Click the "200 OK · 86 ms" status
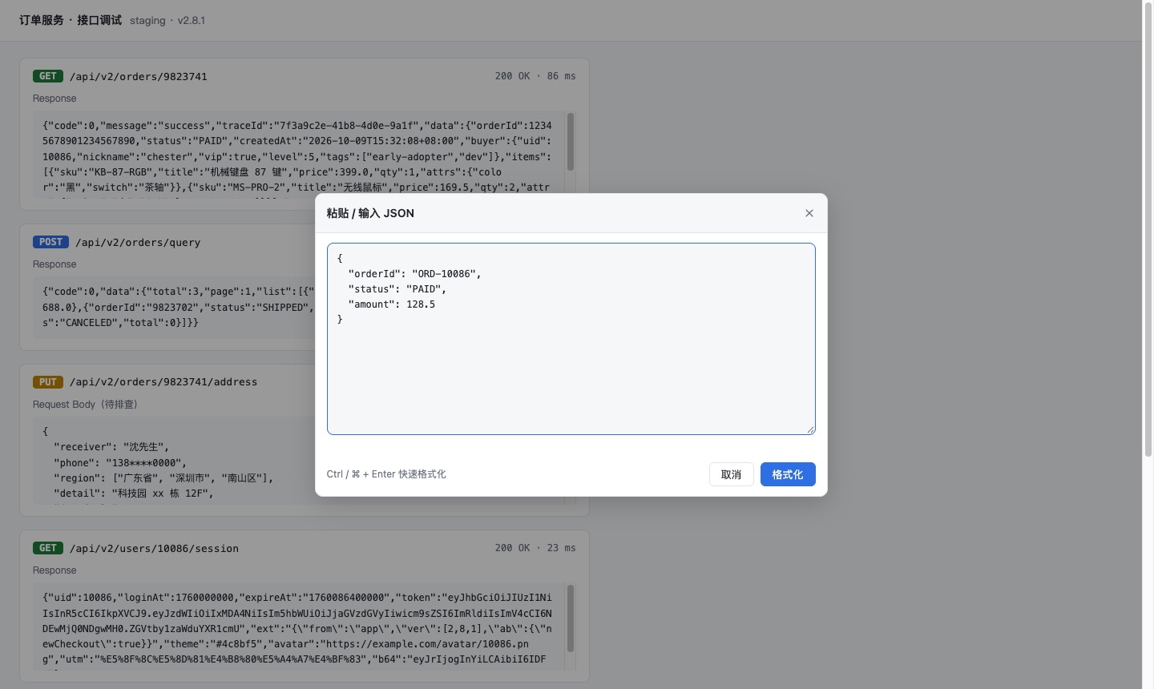The width and height of the screenshot is (1154, 689). click(x=535, y=76)
